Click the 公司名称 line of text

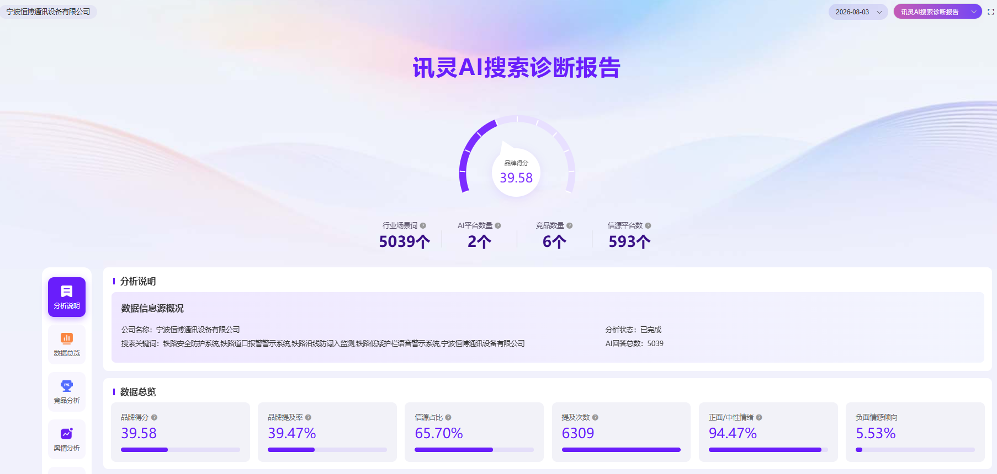(181, 330)
